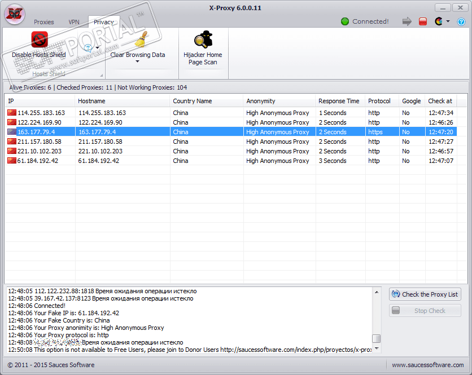Select proxy row 122.224.169.90

pos(231,122)
